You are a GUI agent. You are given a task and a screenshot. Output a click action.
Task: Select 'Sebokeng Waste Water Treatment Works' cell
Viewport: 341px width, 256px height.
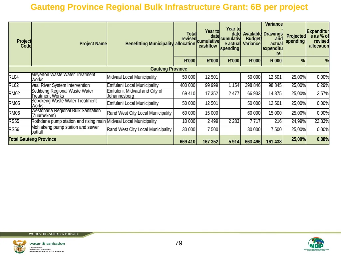click(x=69, y=103)
